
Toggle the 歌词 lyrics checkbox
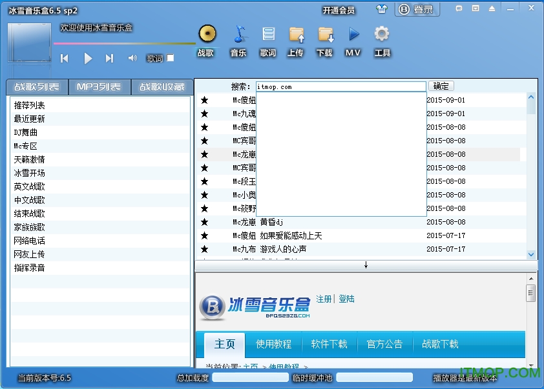point(171,58)
